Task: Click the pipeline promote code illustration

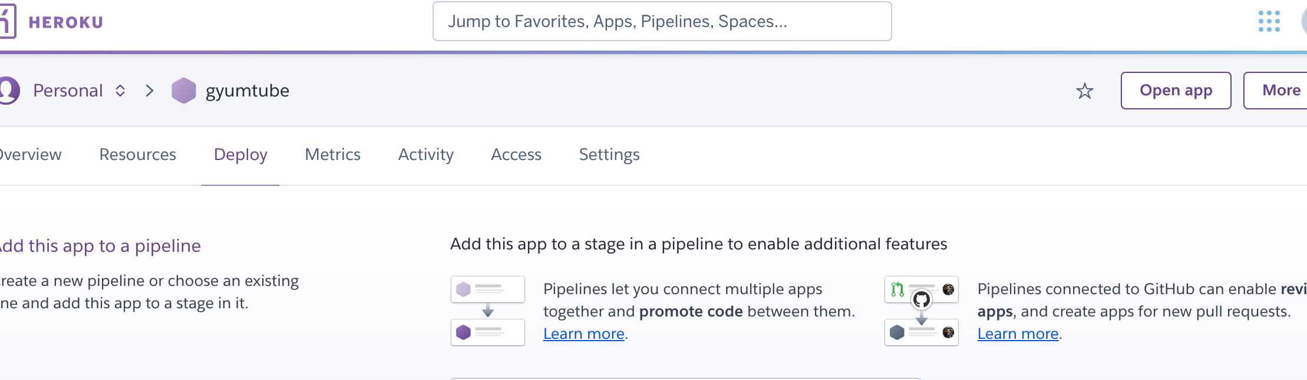Action: (488, 311)
